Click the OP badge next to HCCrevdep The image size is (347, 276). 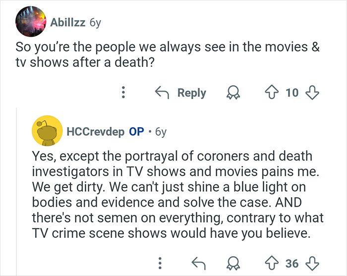click(x=136, y=132)
